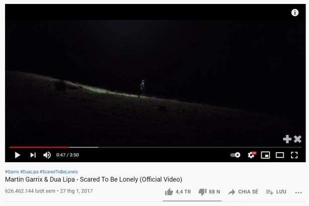Mute the video volume

coord(47,155)
